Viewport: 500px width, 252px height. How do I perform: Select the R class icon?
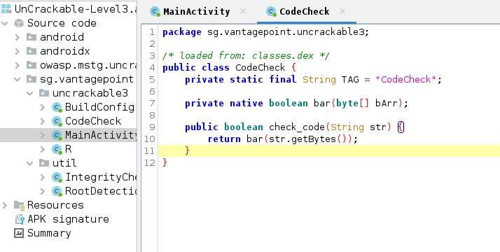(57, 149)
